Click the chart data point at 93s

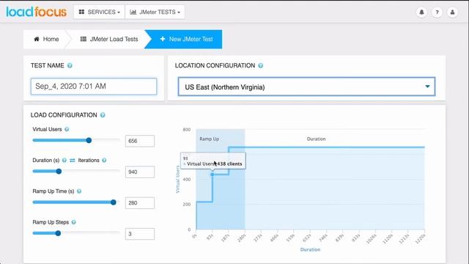(x=212, y=175)
